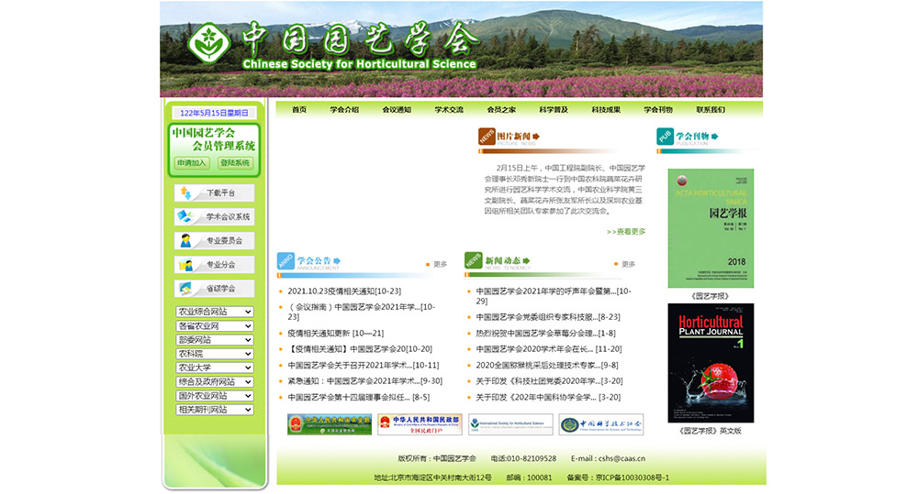Click the arrow icon beside 图片新闻 heading
Viewport: 918px width, 494px height.
pyautogui.click(x=536, y=137)
